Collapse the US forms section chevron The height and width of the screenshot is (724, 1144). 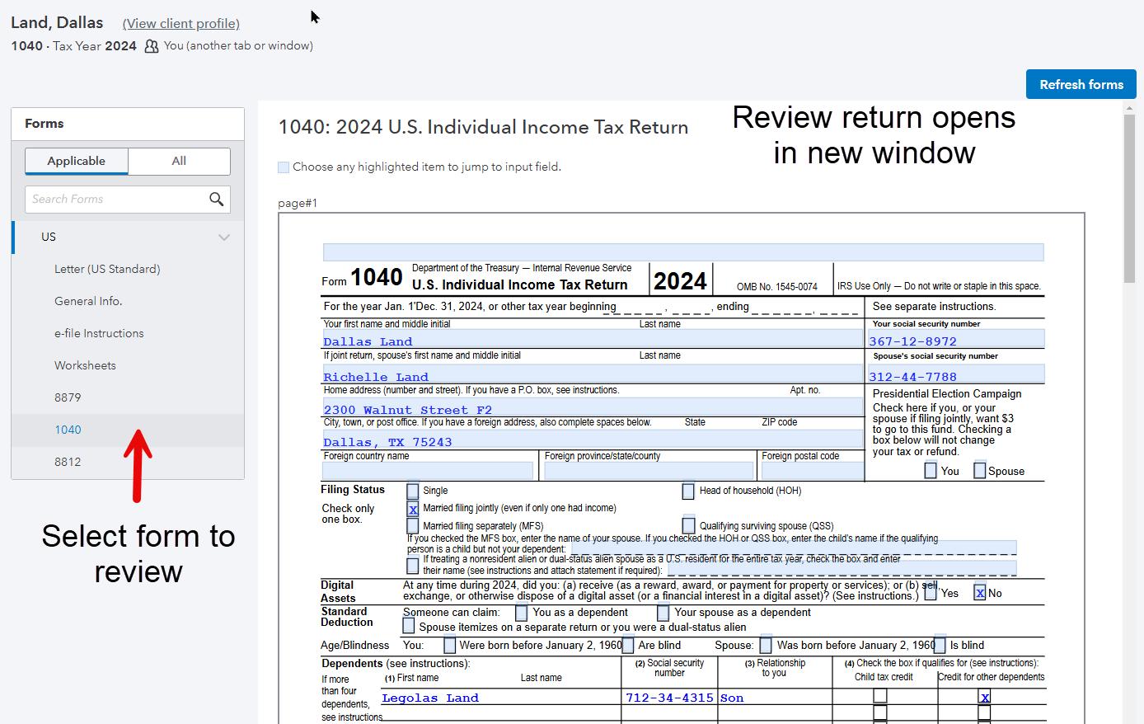coord(224,237)
